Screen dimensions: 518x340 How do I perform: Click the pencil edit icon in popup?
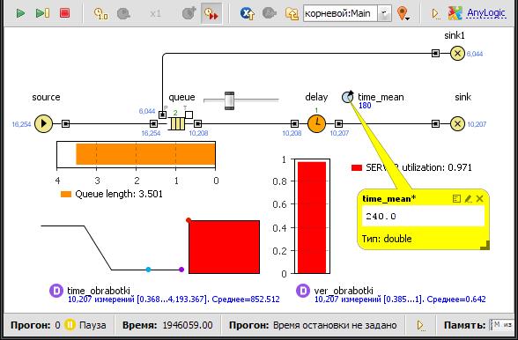click(x=468, y=198)
